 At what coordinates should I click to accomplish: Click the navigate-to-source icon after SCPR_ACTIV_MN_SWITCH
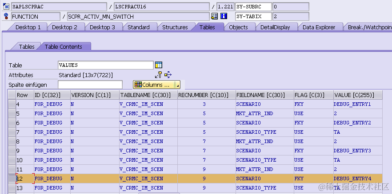[x=214, y=16]
